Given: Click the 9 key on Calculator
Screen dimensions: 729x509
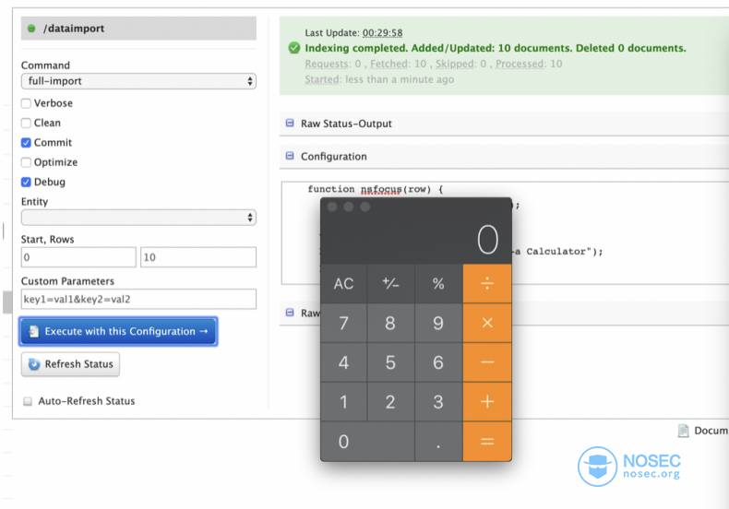Looking at the screenshot, I should (438, 323).
